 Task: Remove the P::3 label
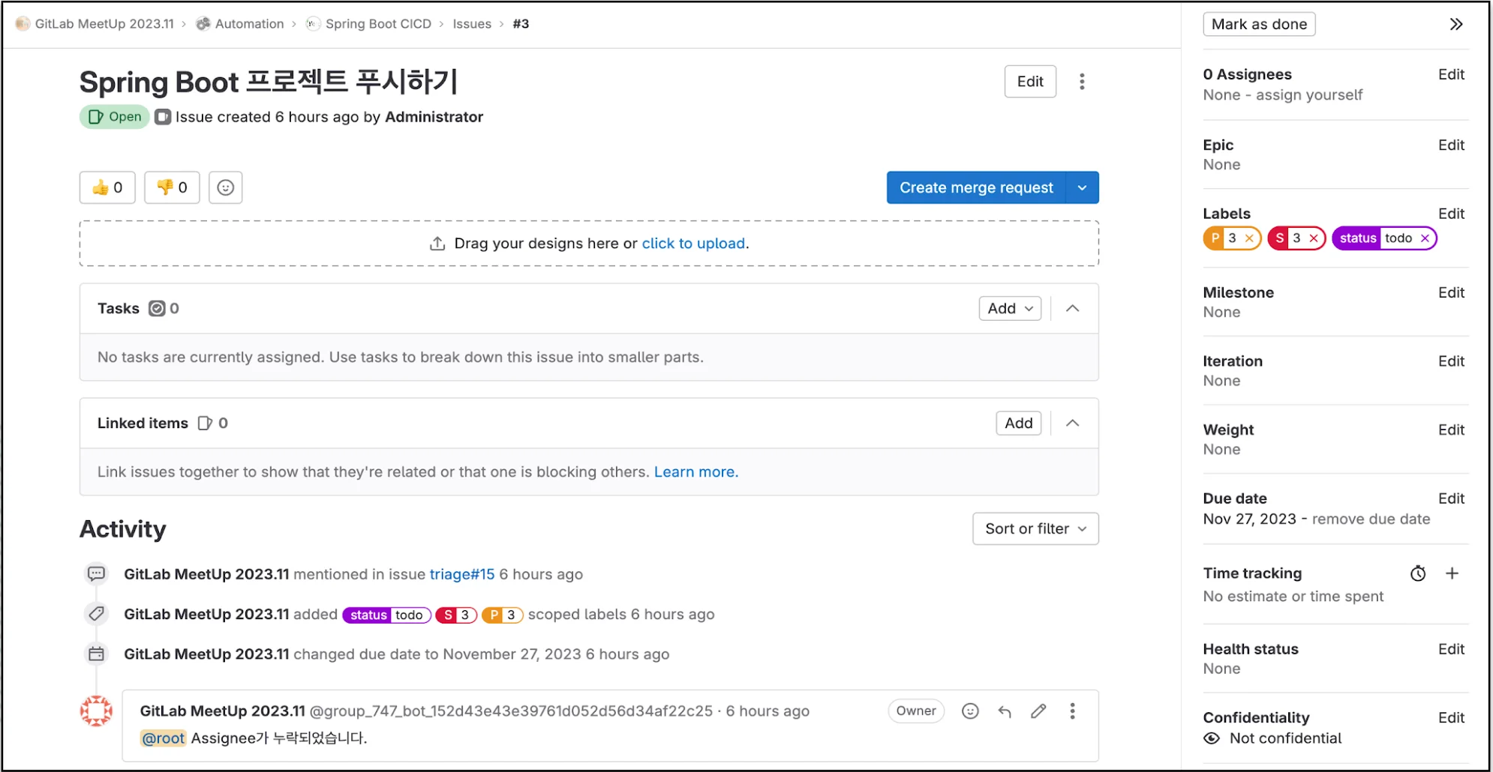click(x=1248, y=238)
